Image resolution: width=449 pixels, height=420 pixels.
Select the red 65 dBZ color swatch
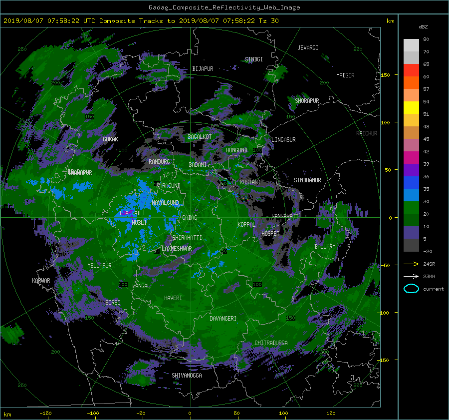pos(411,70)
